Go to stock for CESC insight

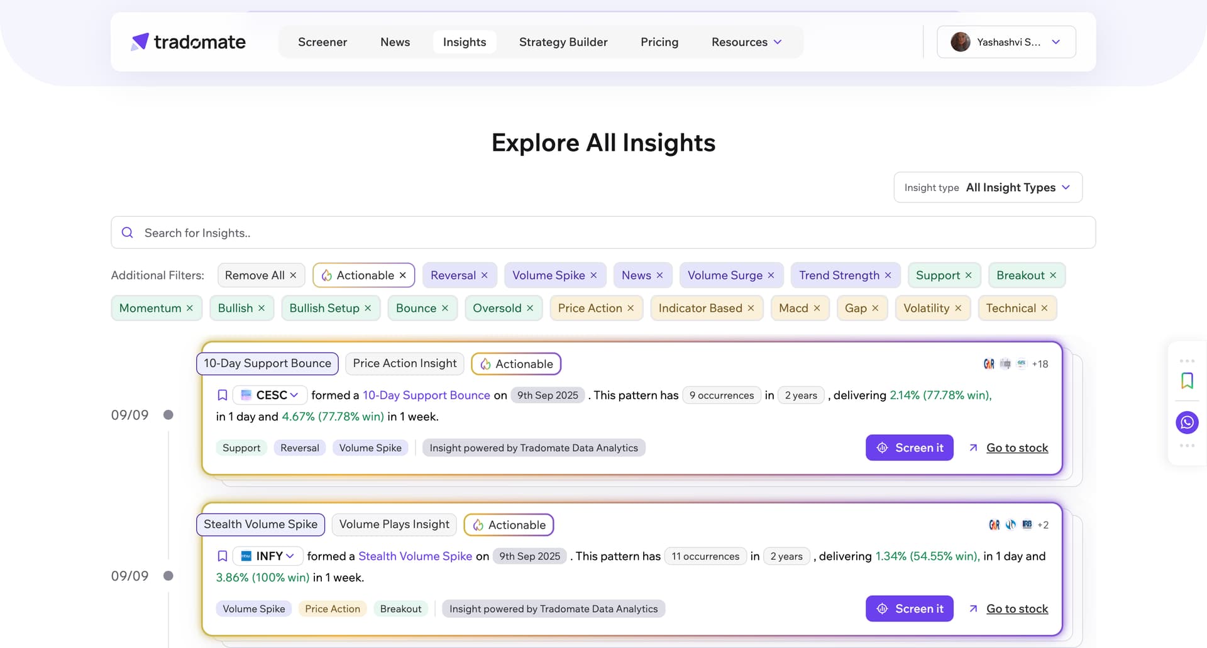1009,448
